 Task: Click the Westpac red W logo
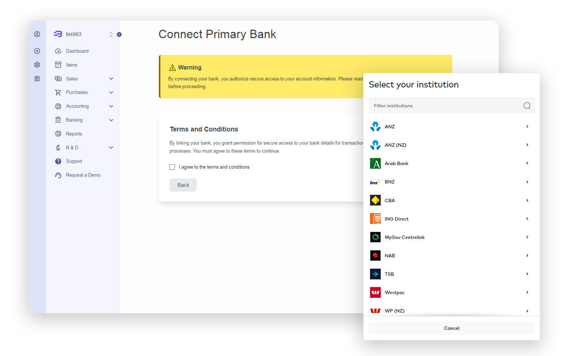(x=376, y=292)
